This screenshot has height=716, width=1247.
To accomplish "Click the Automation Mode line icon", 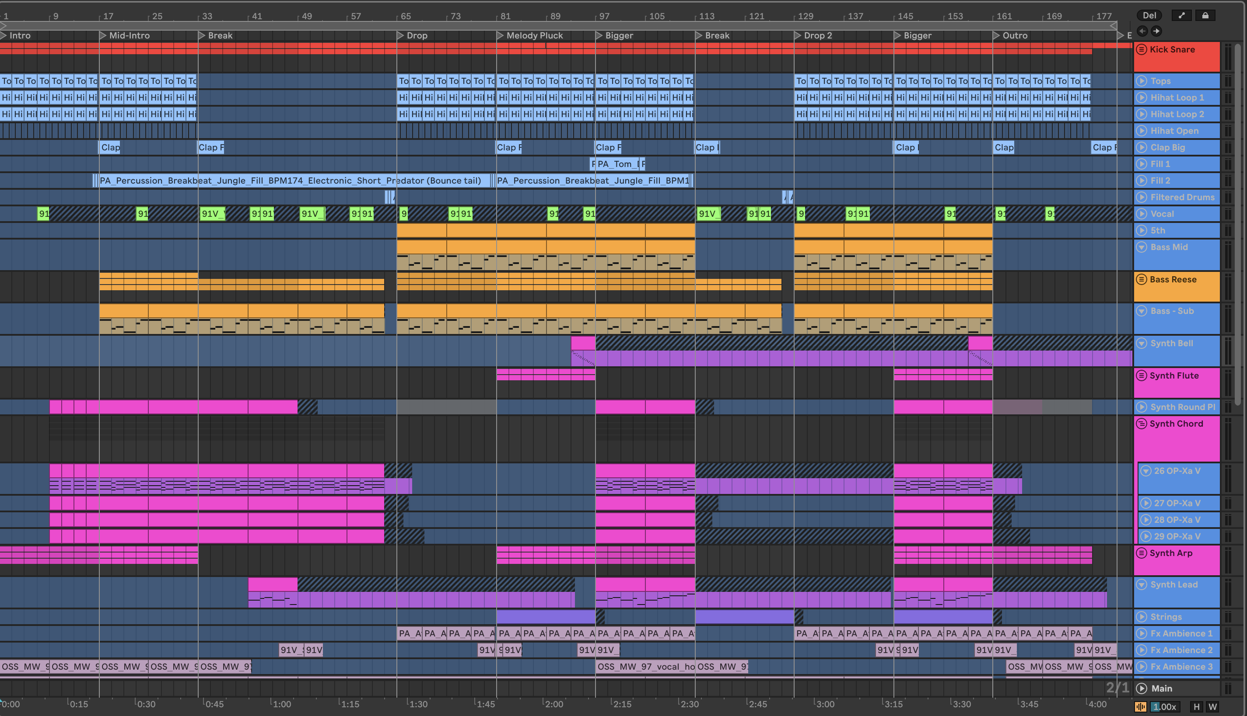I will (1181, 15).
